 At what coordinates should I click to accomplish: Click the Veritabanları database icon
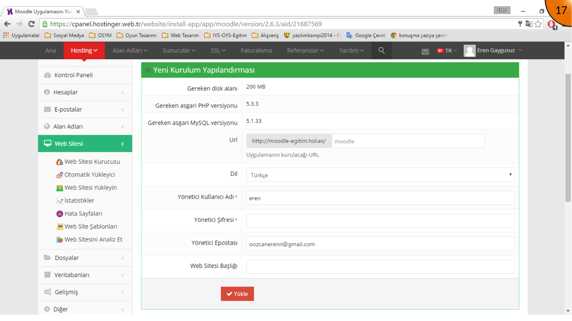pyautogui.click(x=47, y=275)
